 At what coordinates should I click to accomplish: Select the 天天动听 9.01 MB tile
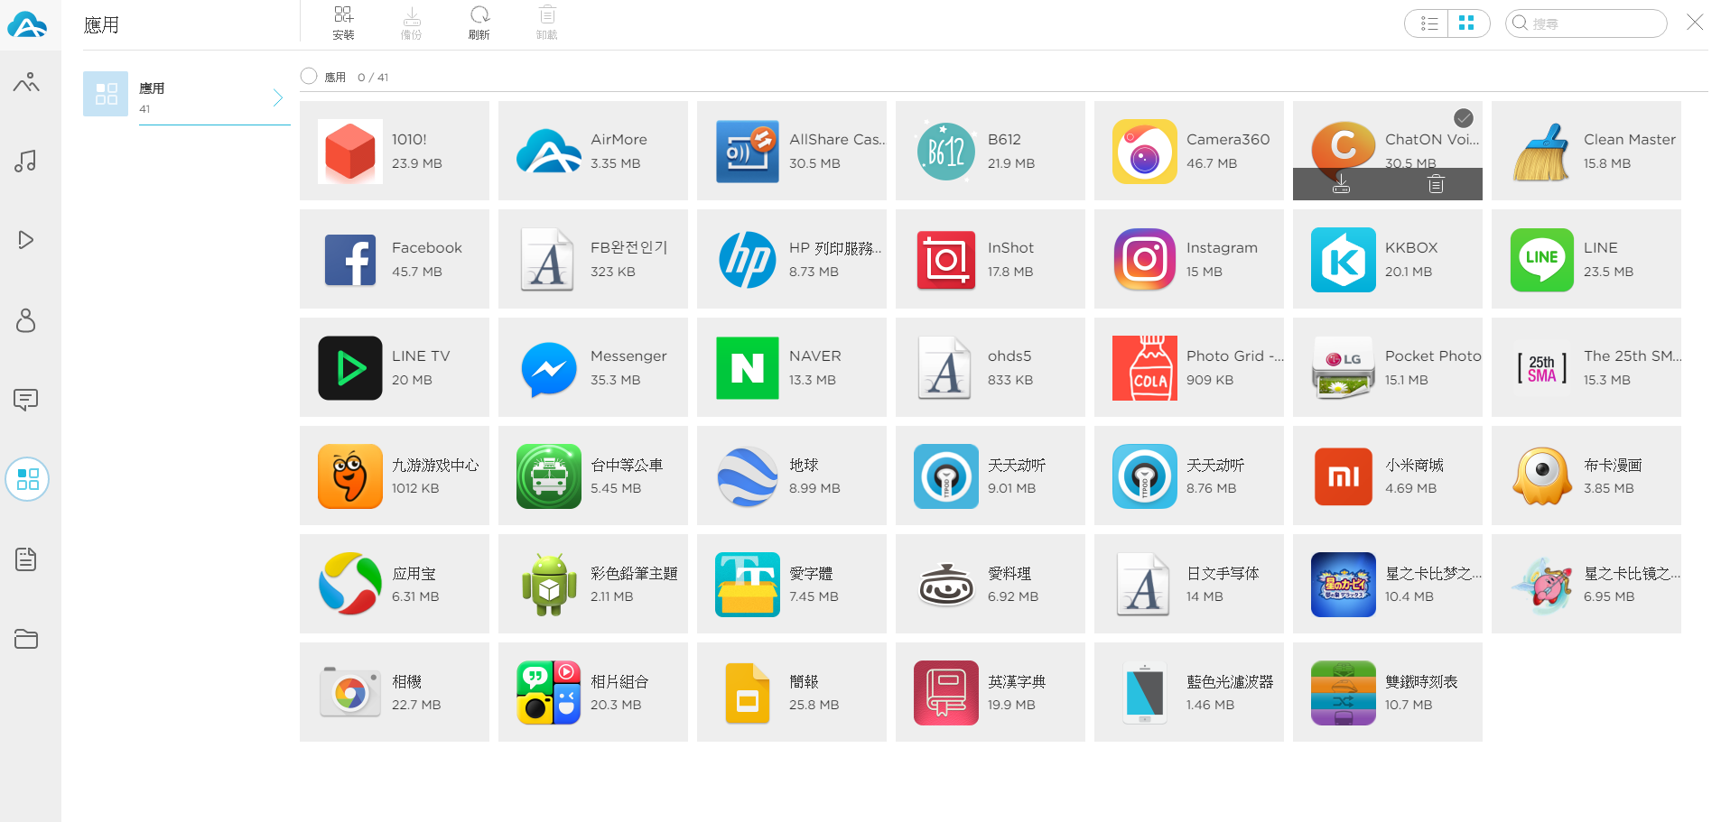pyautogui.click(x=991, y=476)
